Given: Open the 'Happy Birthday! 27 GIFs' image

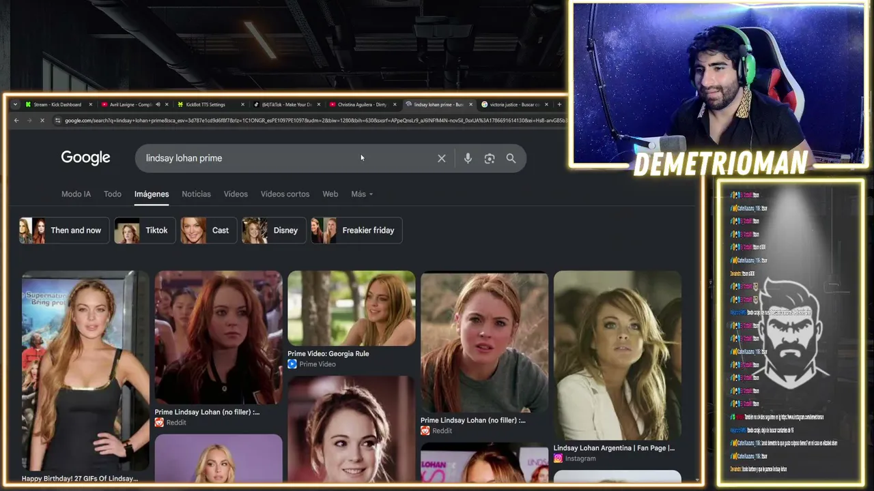Looking at the screenshot, I should coord(85,371).
